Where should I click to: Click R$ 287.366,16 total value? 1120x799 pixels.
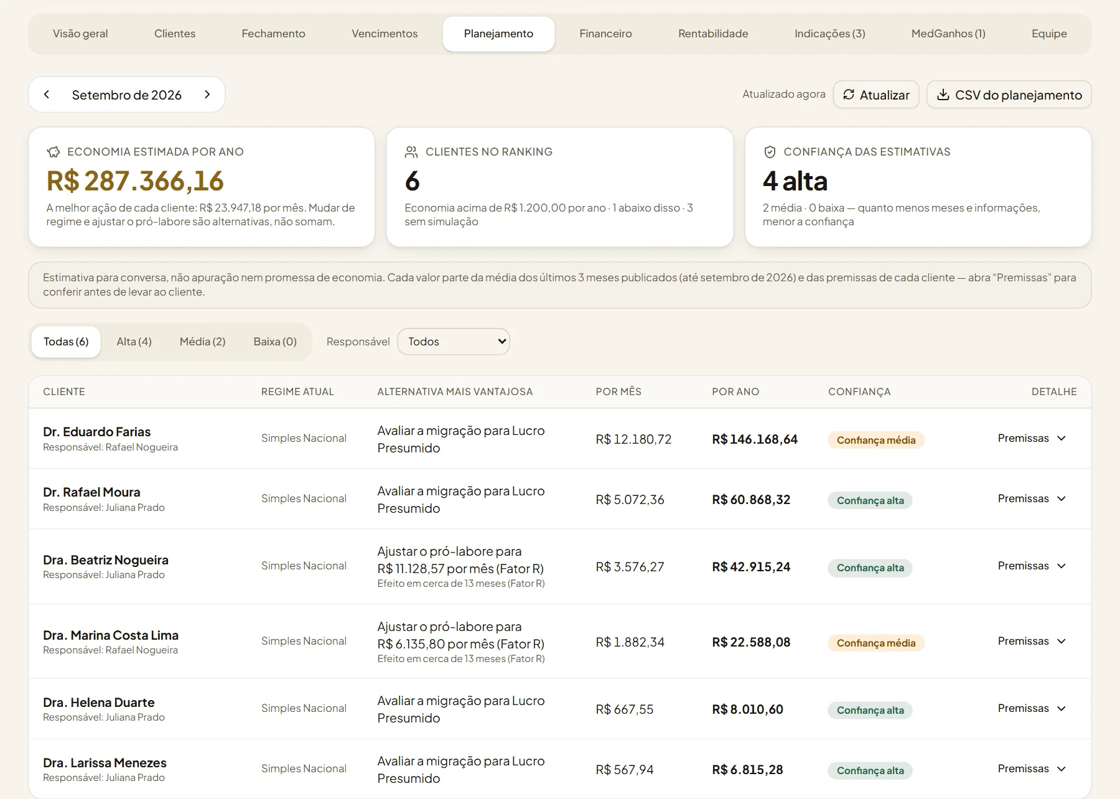[135, 181]
